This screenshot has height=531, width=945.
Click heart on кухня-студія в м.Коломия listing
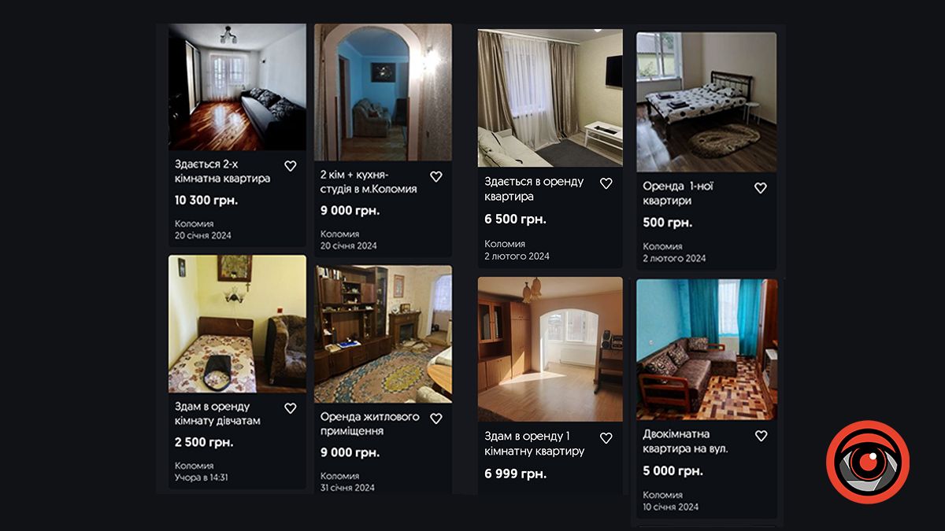coord(436,176)
